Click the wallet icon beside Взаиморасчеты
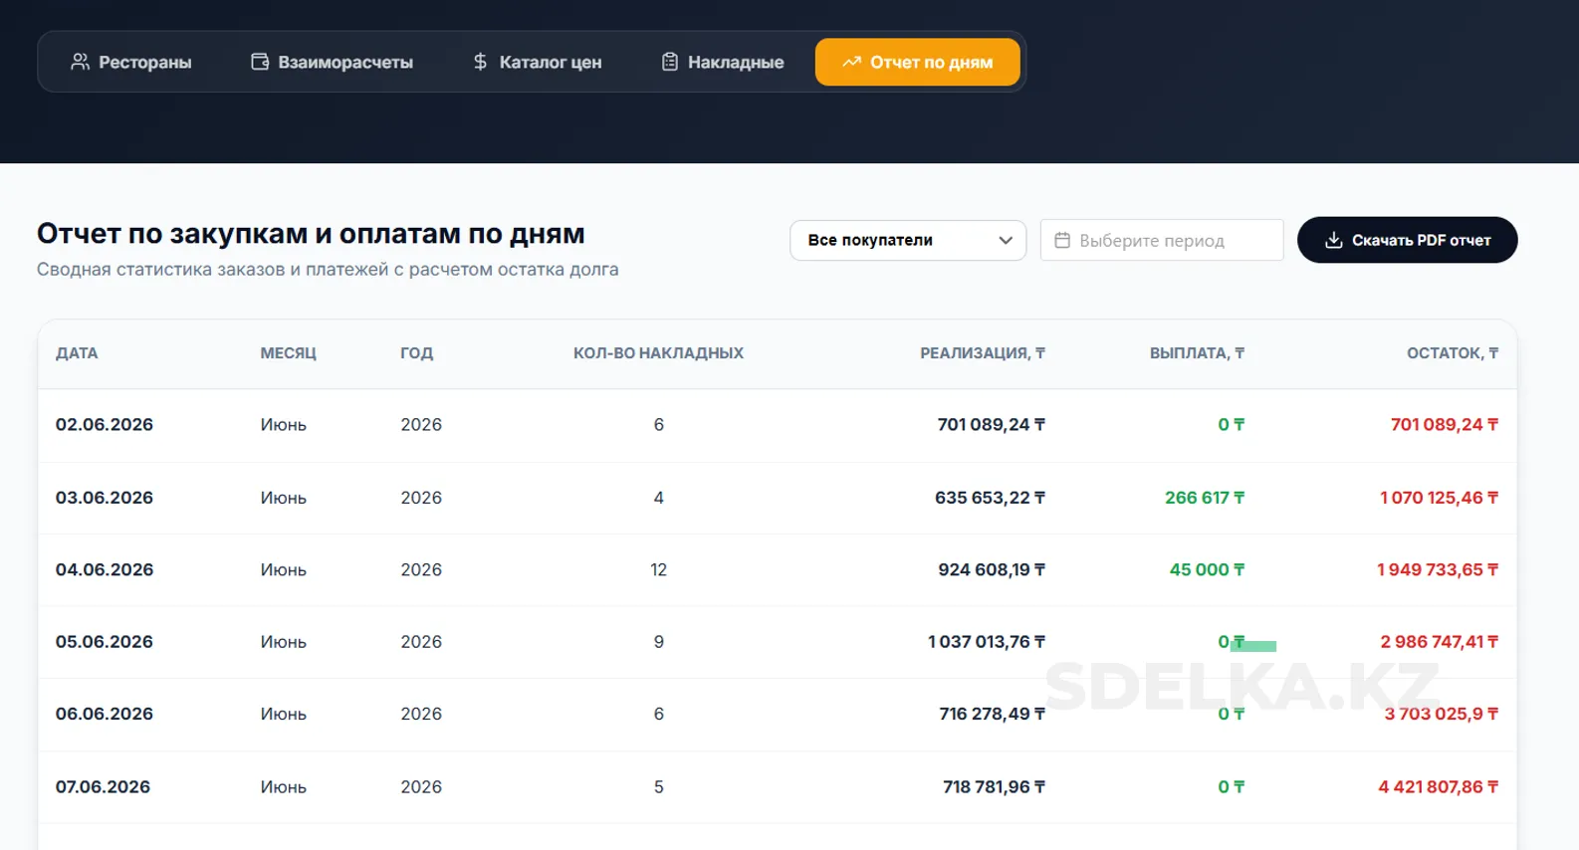The height and width of the screenshot is (850, 1579). [x=260, y=62]
